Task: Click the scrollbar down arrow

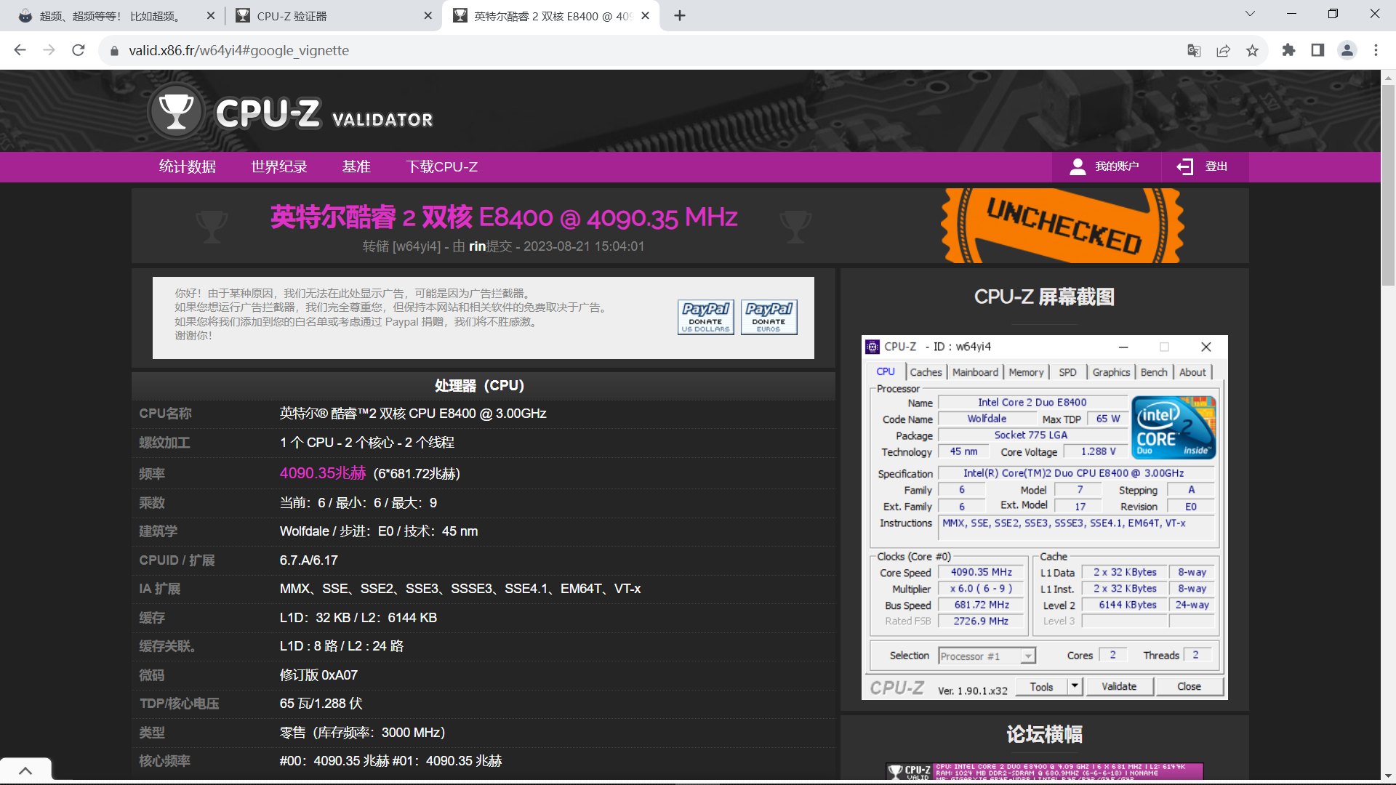Action: coord(1388,776)
